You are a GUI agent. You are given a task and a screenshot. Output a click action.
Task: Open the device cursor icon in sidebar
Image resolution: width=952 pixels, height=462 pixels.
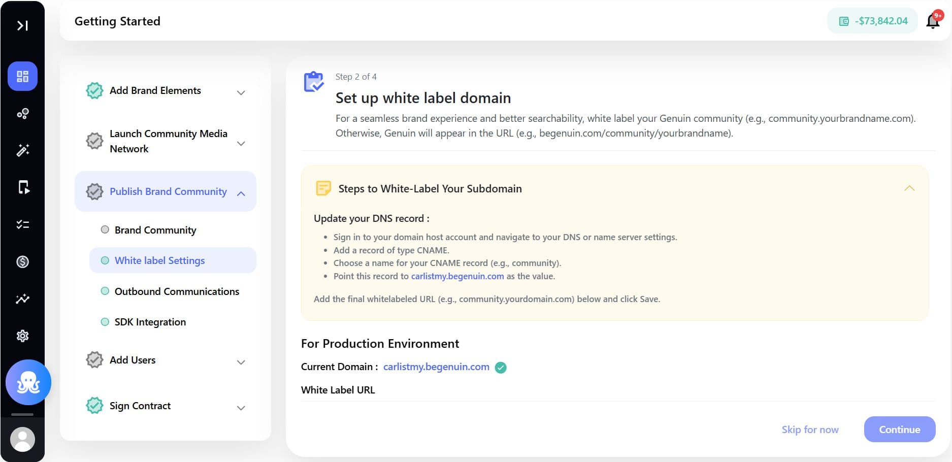point(23,187)
